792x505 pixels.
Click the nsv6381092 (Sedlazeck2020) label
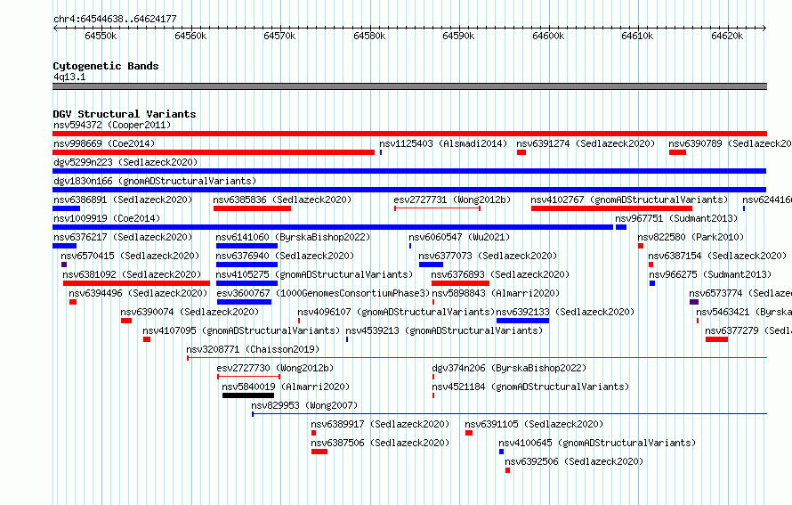[x=132, y=274]
